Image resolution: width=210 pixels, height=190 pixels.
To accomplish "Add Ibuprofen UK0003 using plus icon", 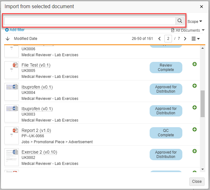I will coord(195,107).
